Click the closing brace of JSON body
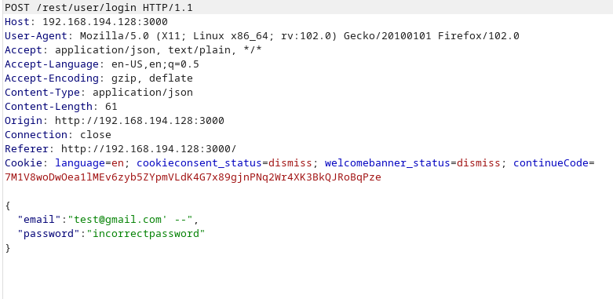Image resolution: width=613 pixels, height=299 pixels. coord(8,248)
